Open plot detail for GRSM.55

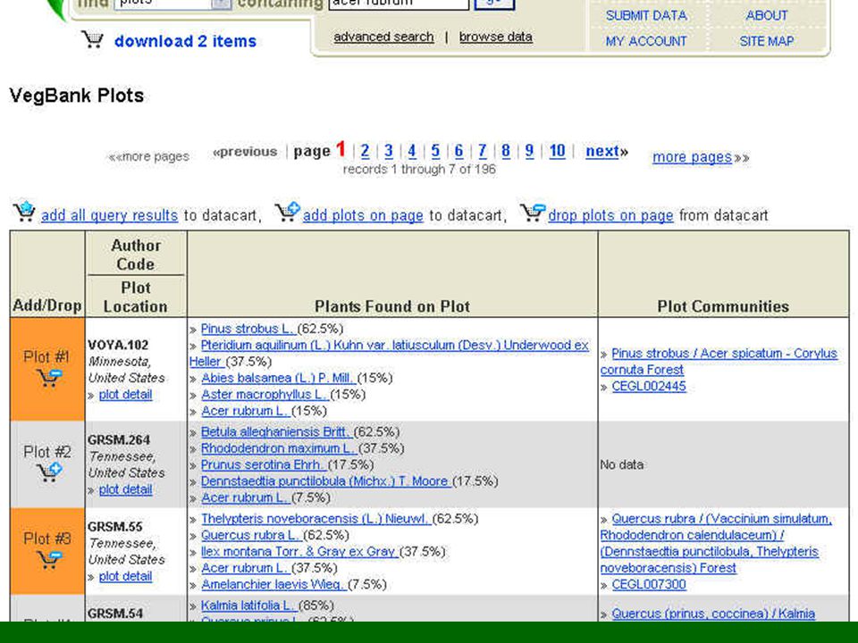125,576
